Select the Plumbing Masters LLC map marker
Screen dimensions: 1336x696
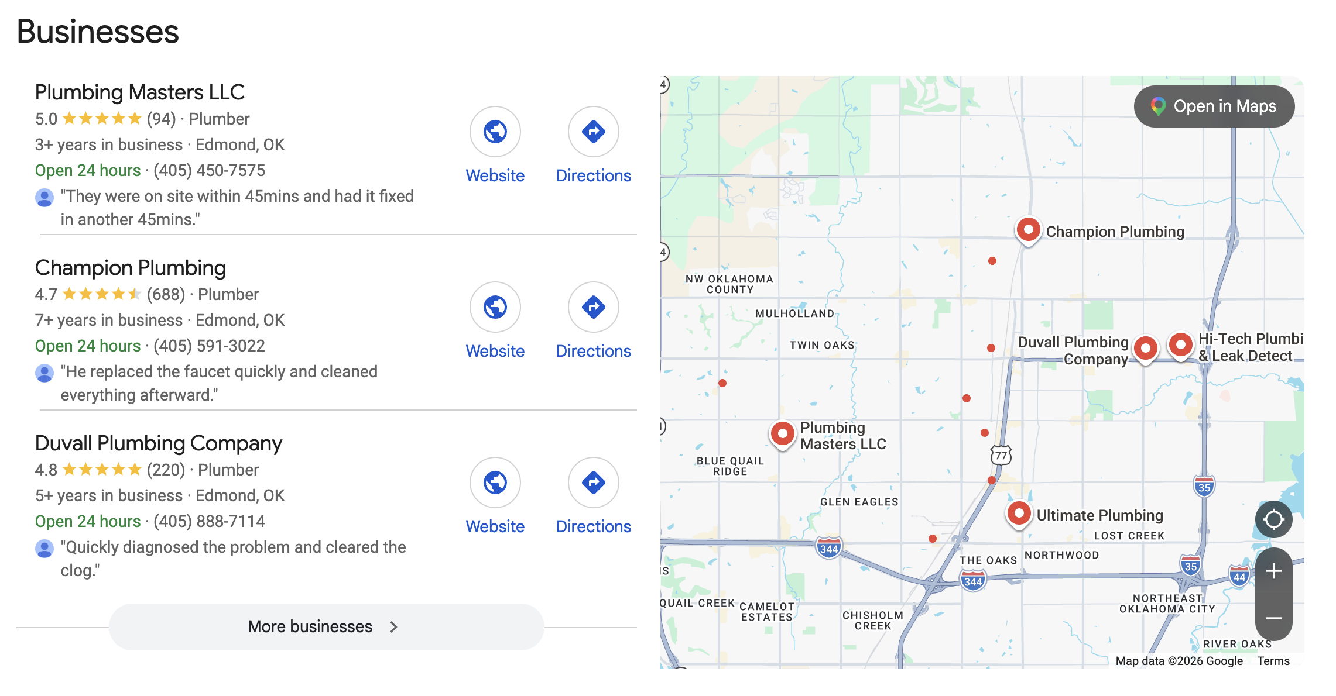[782, 433]
